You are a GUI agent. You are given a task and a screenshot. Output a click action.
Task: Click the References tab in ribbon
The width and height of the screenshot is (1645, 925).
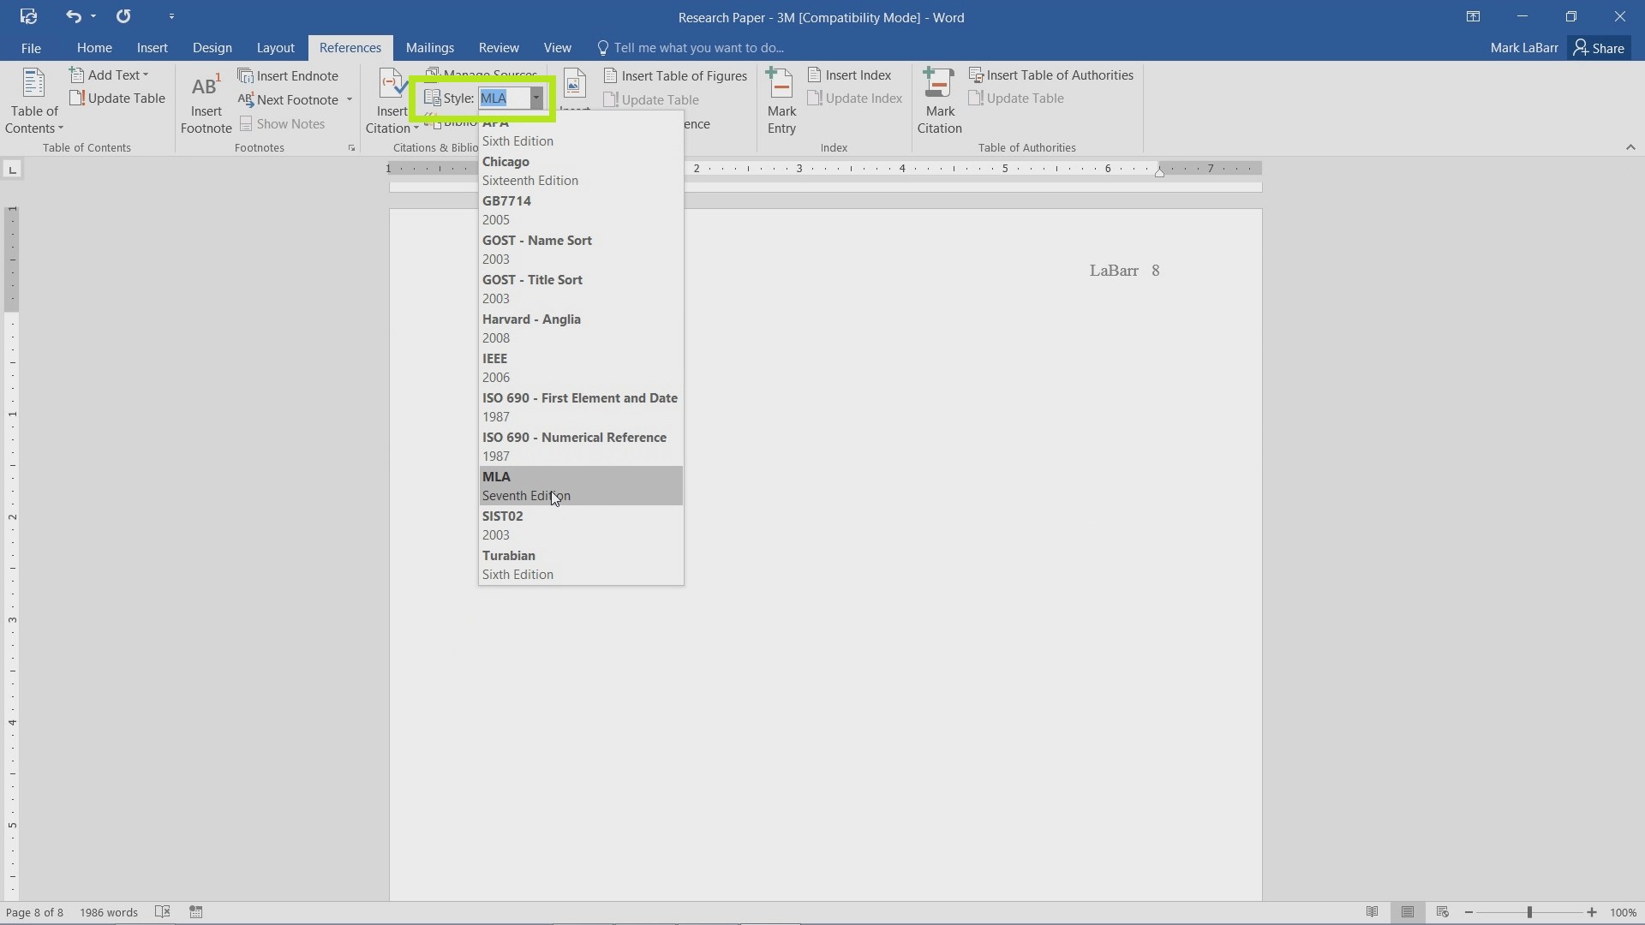point(350,47)
